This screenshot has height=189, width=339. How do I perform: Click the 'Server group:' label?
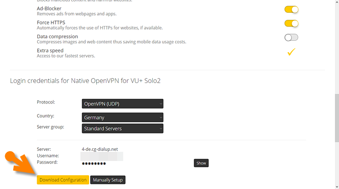pyautogui.click(x=50, y=127)
